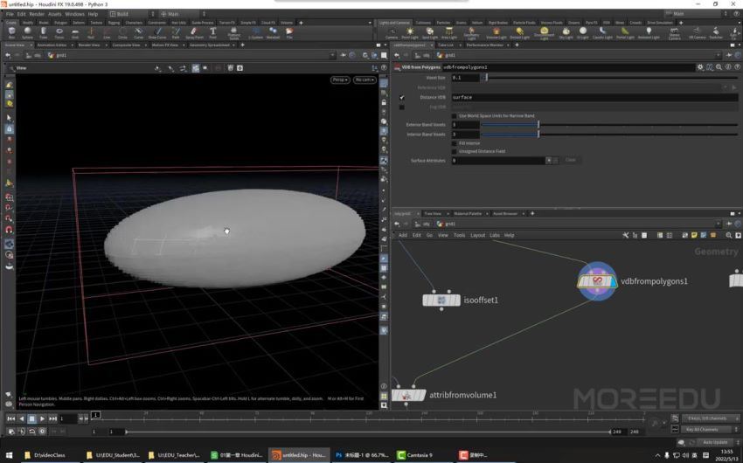Switch to Geometry Spreadsheet tab

[209, 45]
